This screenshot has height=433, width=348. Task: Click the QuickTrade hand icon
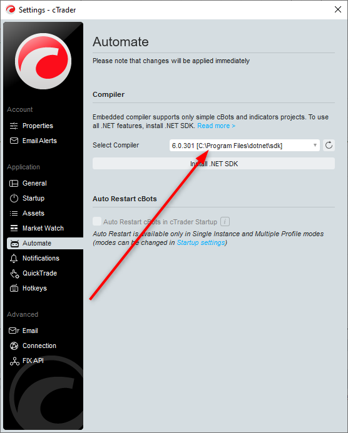coord(14,274)
